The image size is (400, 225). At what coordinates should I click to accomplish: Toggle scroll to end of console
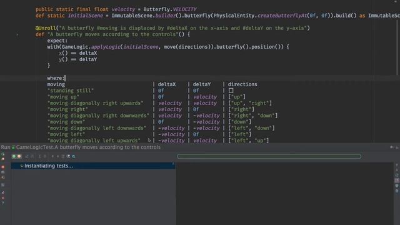pyautogui.click(x=397, y=180)
